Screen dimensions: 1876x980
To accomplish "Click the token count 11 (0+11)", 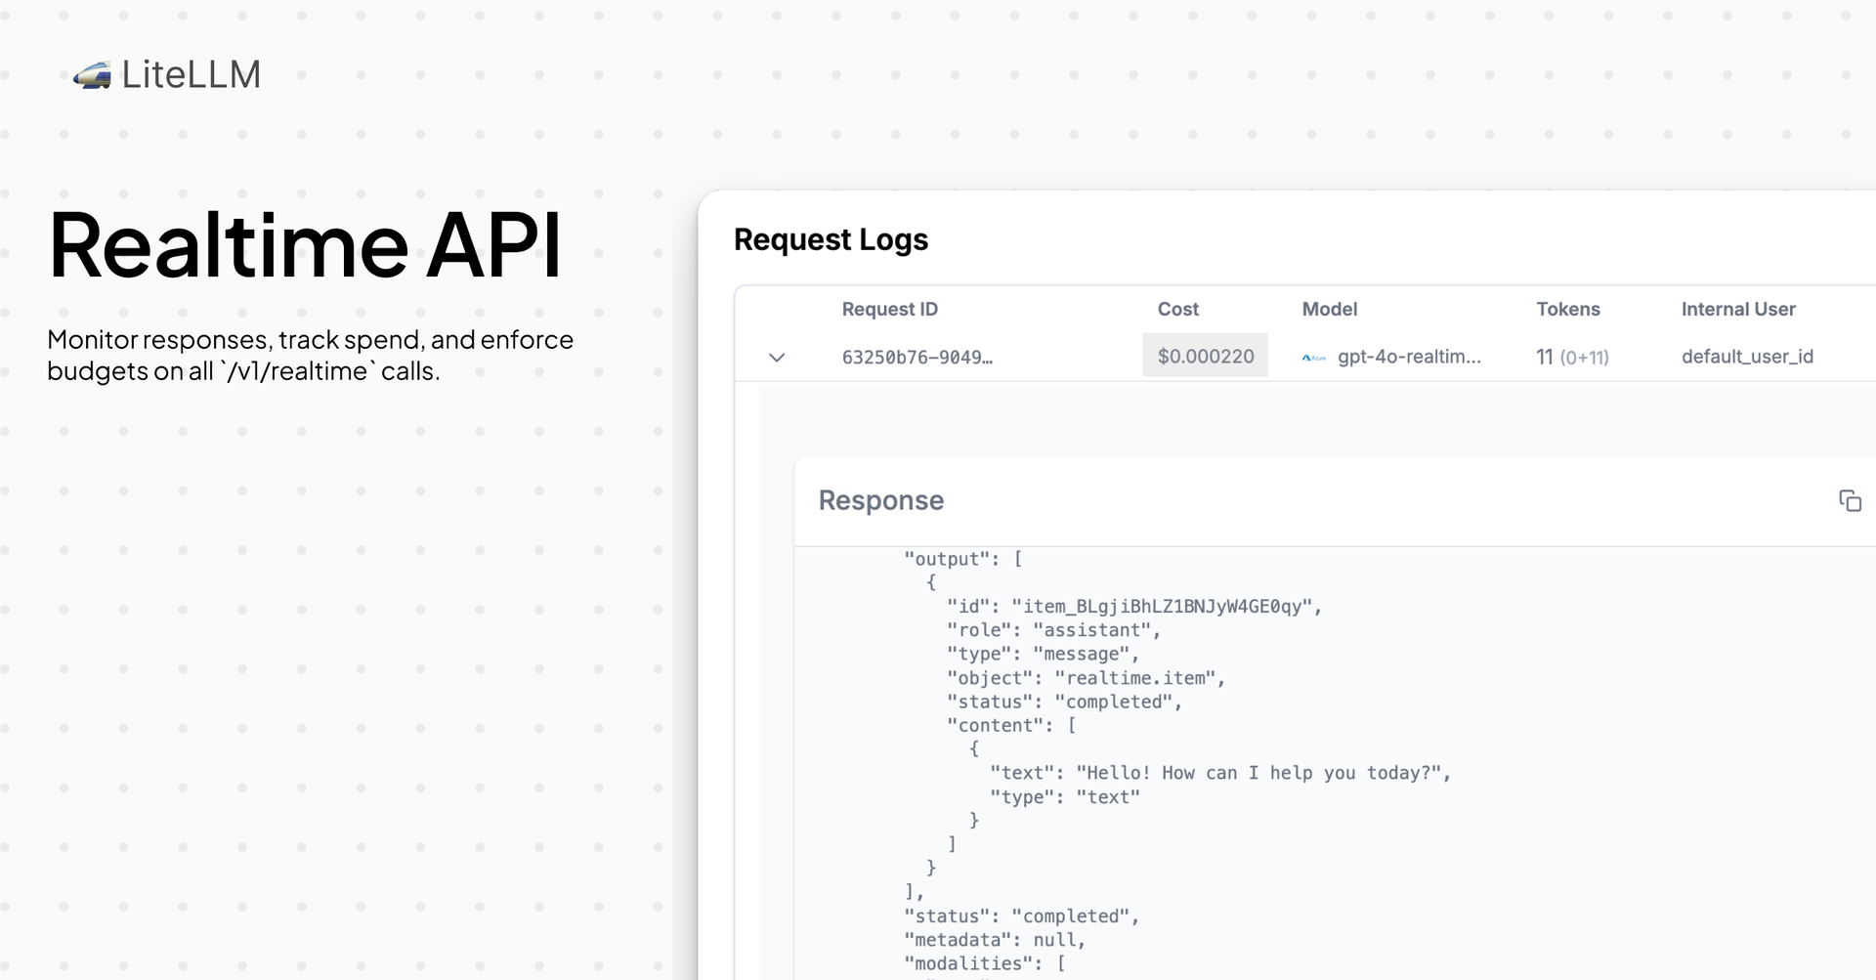I will coord(1571,358).
